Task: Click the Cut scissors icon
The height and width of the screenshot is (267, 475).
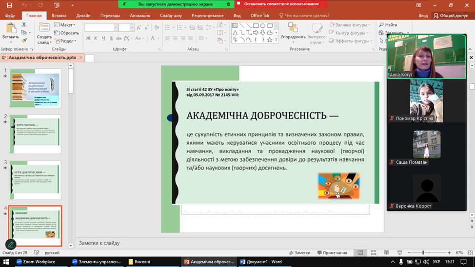Action: (x=25, y=24)
